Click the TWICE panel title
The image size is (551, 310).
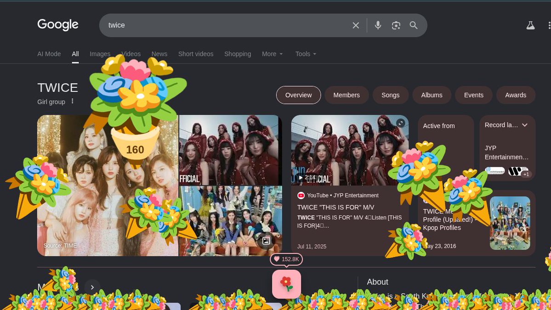tap(57, 87)
